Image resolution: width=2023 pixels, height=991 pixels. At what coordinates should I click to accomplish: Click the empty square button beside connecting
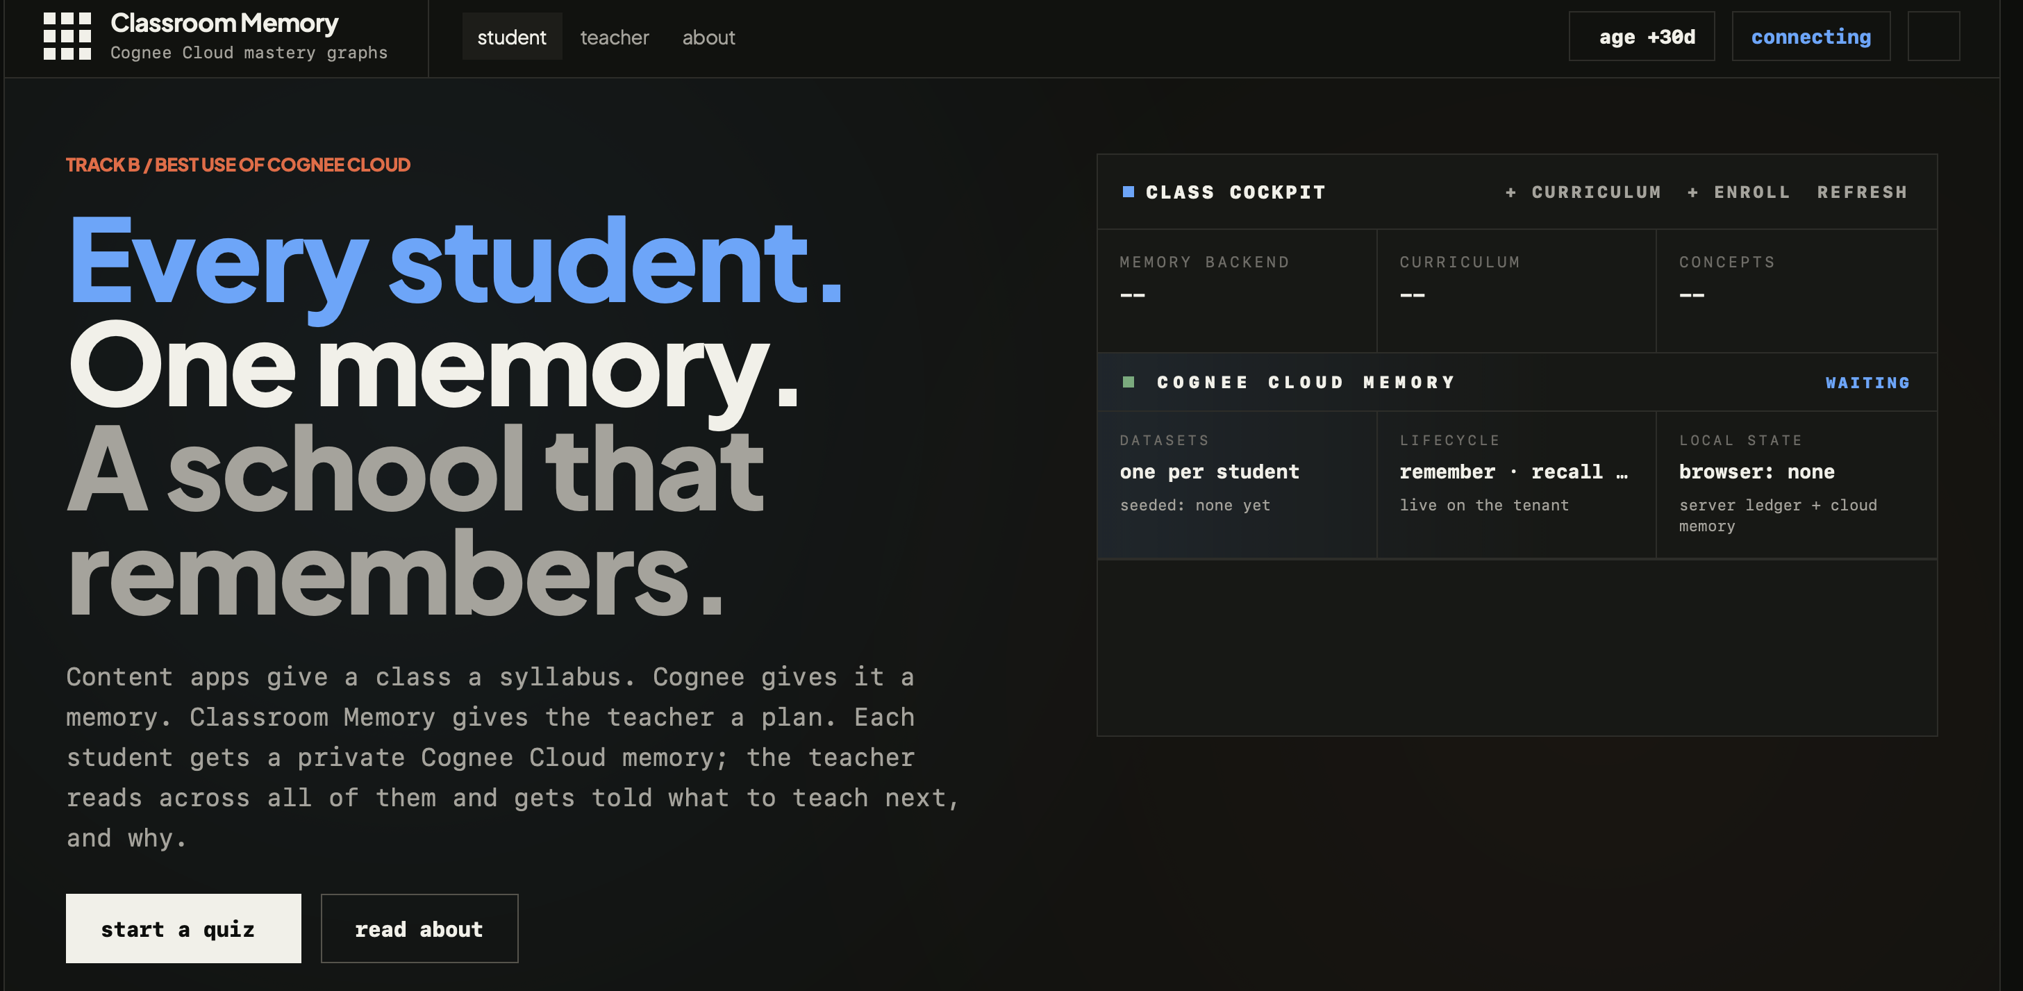(x=1933, y=36)
